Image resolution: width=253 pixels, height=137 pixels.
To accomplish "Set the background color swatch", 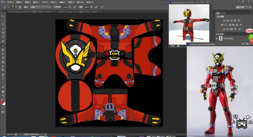I will [x=4, y=104].
